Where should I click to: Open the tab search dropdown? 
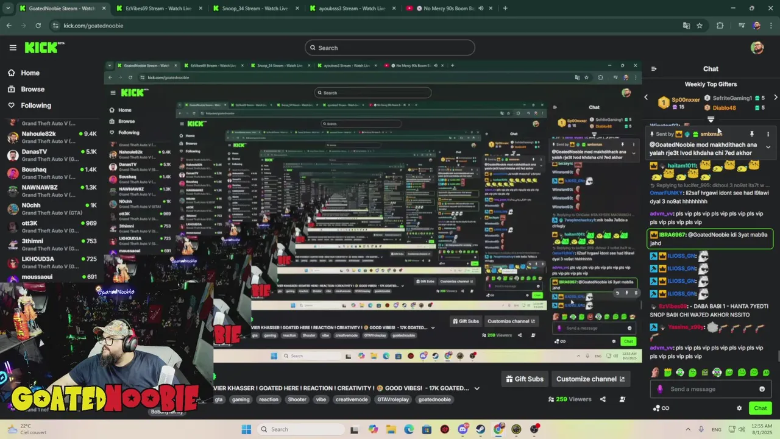[x=9, y=9]
